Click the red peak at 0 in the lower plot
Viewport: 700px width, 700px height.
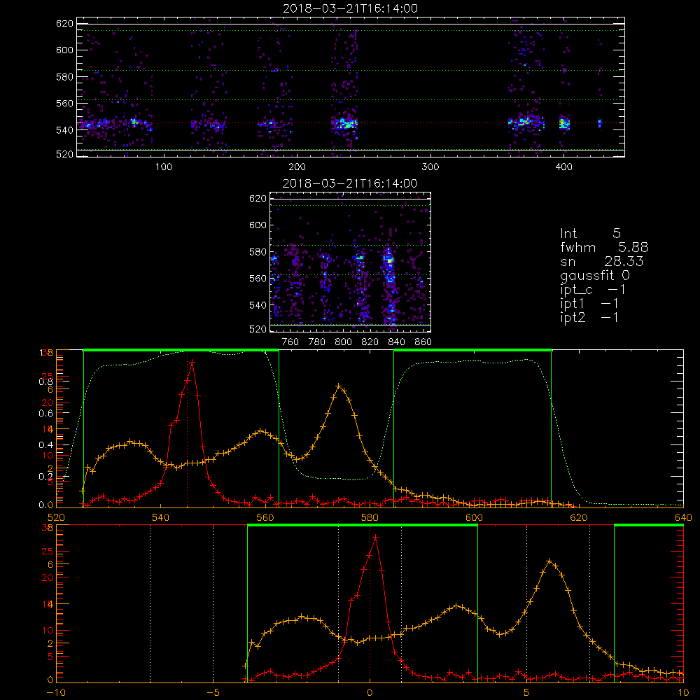[x=375, y=538]
